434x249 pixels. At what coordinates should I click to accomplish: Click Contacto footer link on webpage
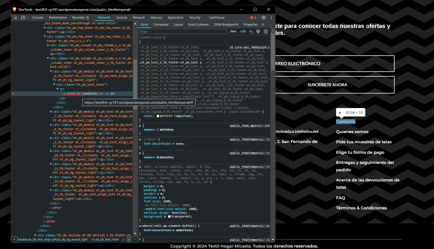coord(346,121)
